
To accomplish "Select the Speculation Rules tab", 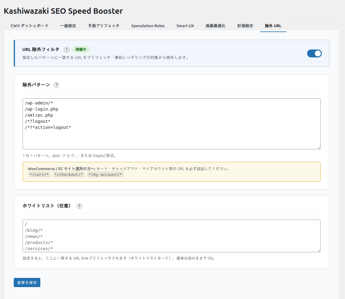I will pos(148,26).
